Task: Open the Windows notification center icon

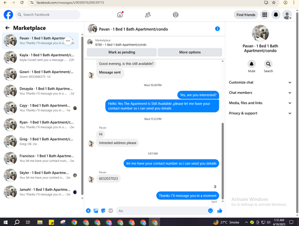Action: (x=291, y=222)
